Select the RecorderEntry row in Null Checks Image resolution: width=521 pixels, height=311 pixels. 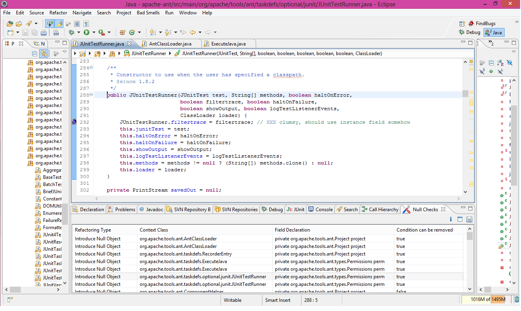point(267,254)
